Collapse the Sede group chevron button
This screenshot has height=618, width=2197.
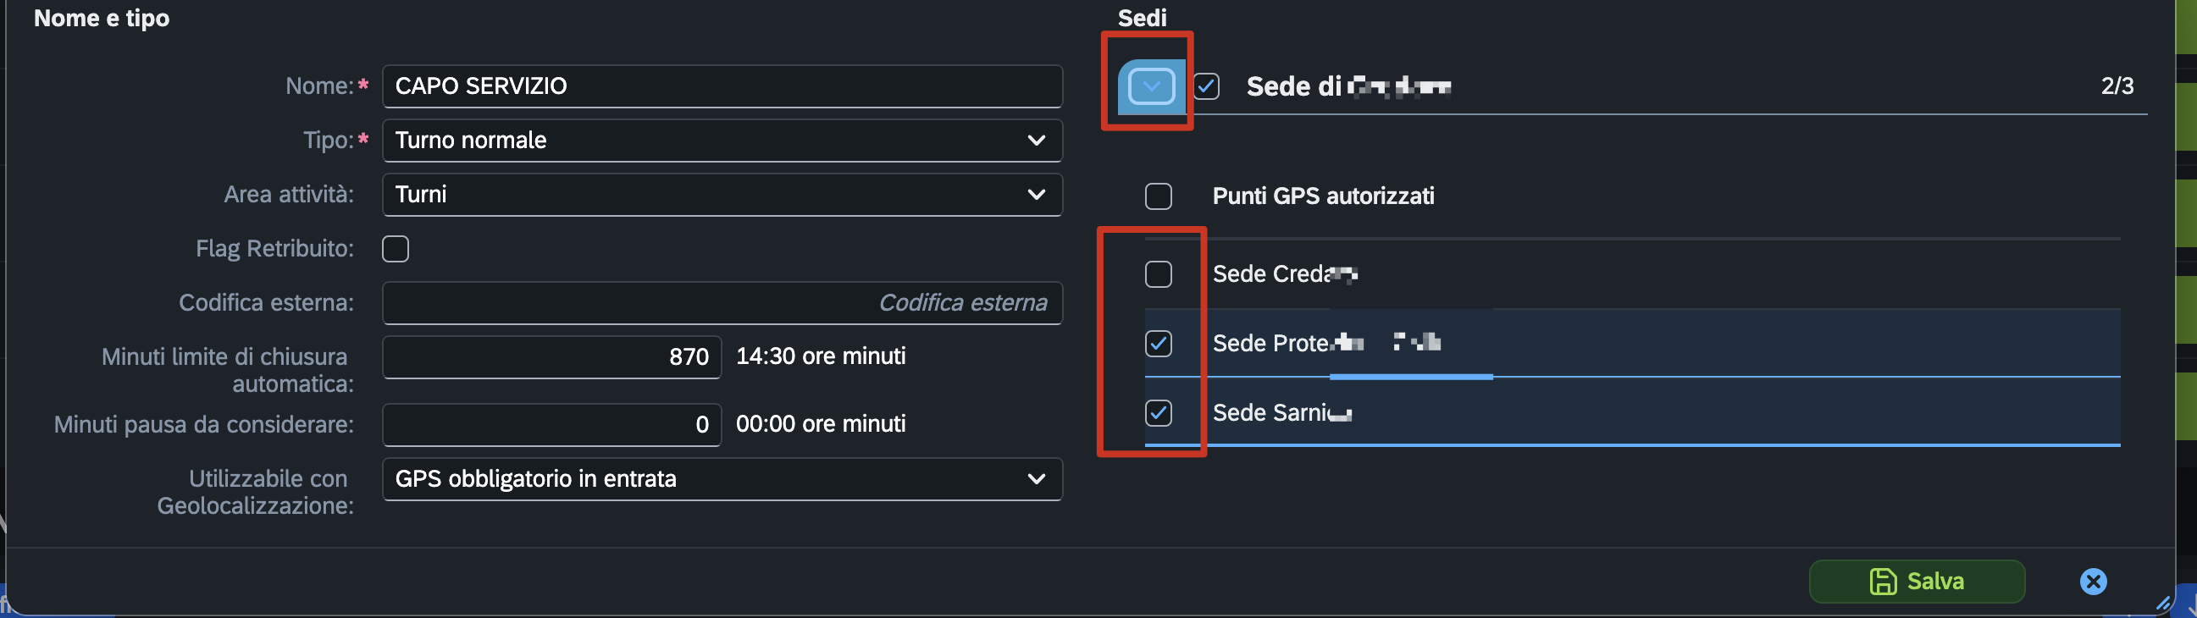tap(1151, 86)
